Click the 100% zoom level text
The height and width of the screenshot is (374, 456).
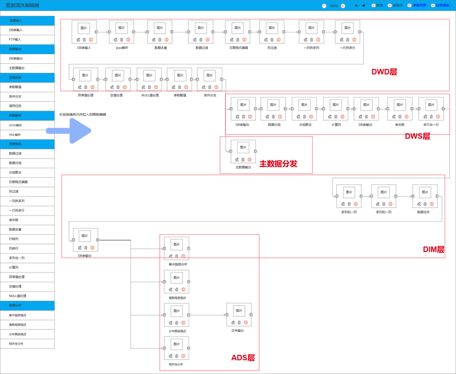coord(333,6)
